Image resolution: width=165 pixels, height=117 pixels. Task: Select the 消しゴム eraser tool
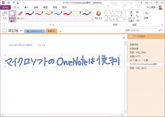[x=20, y=15]
